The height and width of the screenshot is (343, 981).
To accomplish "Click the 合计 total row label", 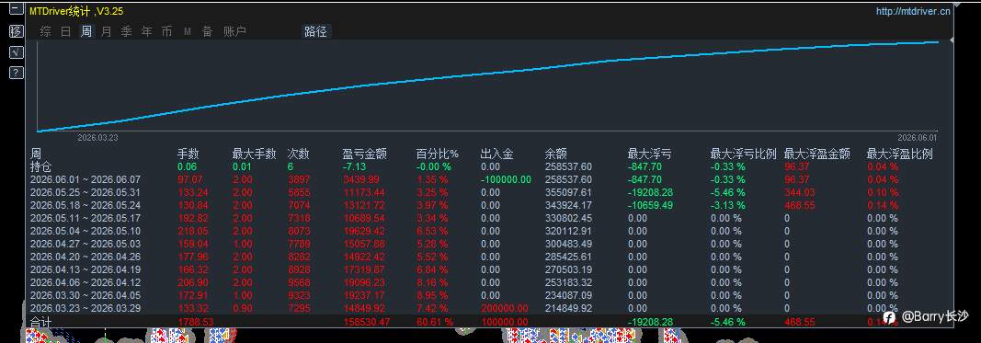I will (41, 322).
